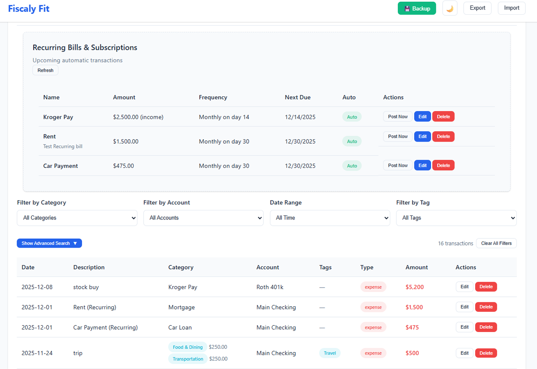The width and height of the screenshot is (537, 369).
Task: Clear All Filters on transactions
Action: point(496,243)
